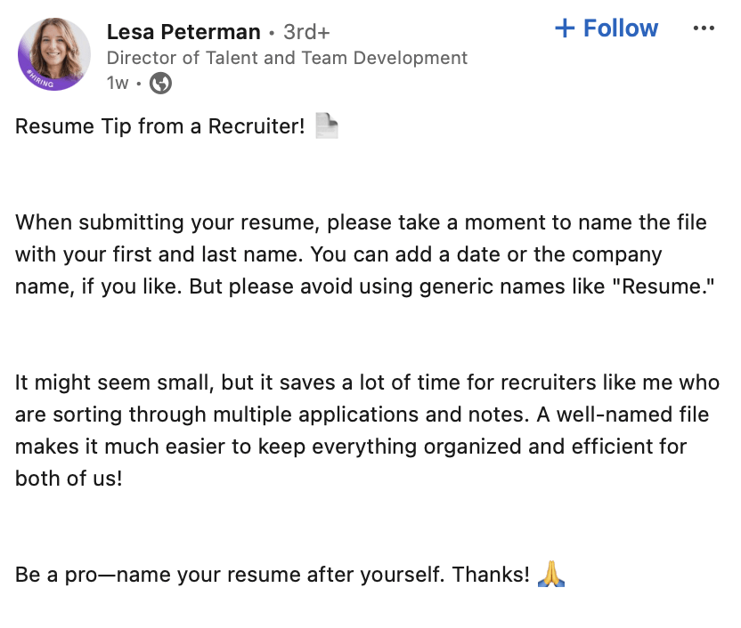Click headline Director of Talent and Team Development
741x628 pixels.
287,58
